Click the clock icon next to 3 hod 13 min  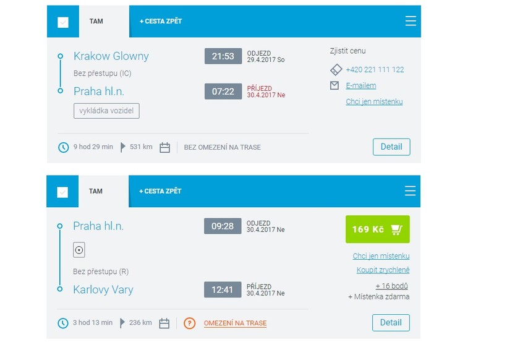coord(63,323)
